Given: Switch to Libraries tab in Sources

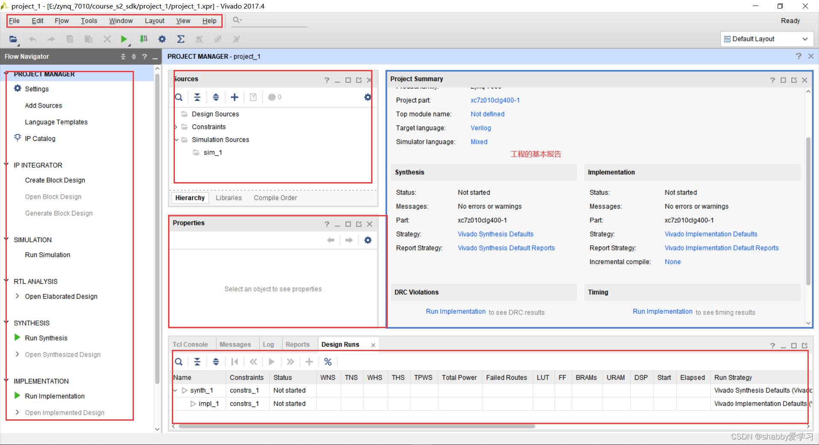Looking at the screenshot, I should 229,198.
